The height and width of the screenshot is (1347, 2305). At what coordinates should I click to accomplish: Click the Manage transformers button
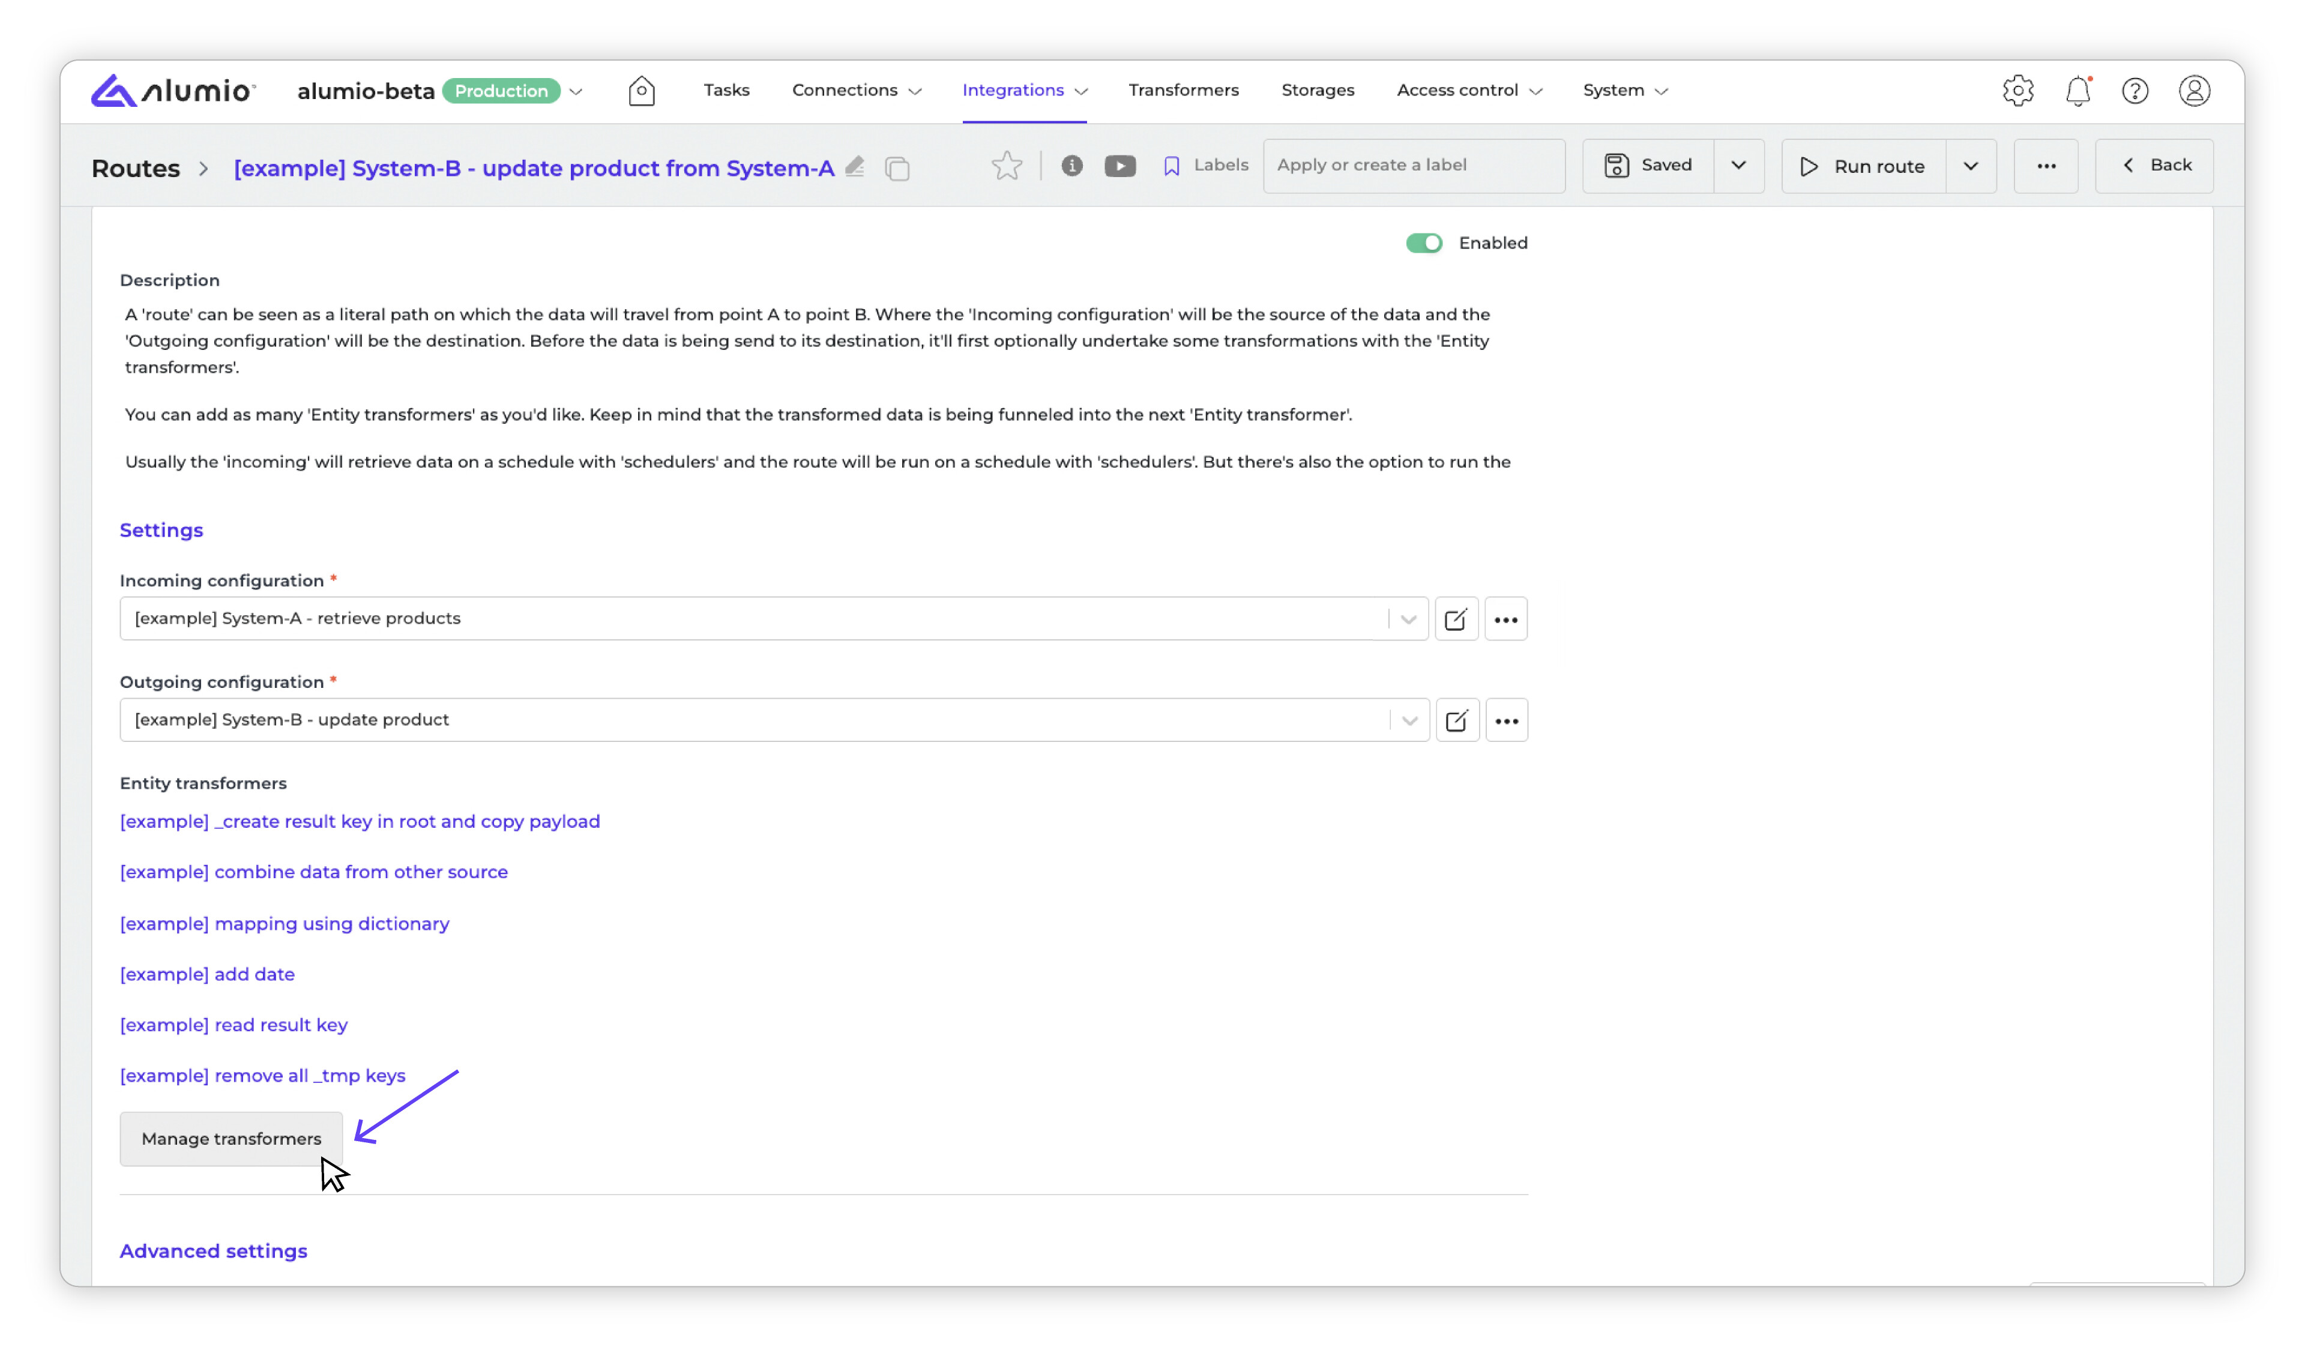[232, 1139]
